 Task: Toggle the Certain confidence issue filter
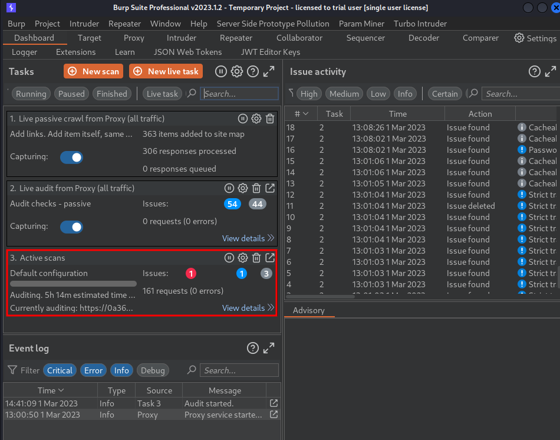click(444, 94)
